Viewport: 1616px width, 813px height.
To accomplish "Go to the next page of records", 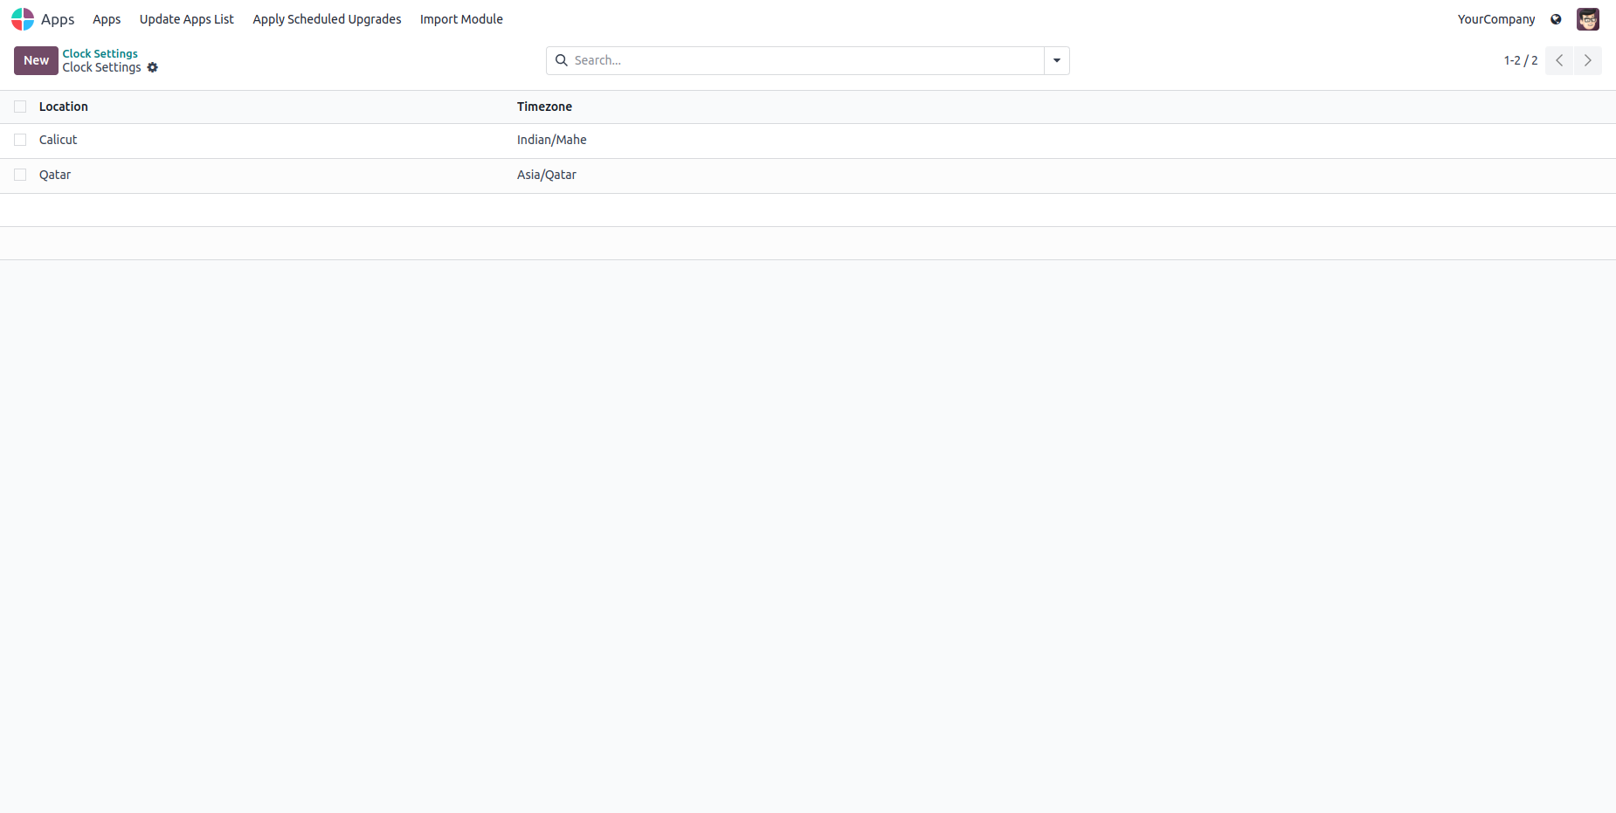I will pos(1588,60).
